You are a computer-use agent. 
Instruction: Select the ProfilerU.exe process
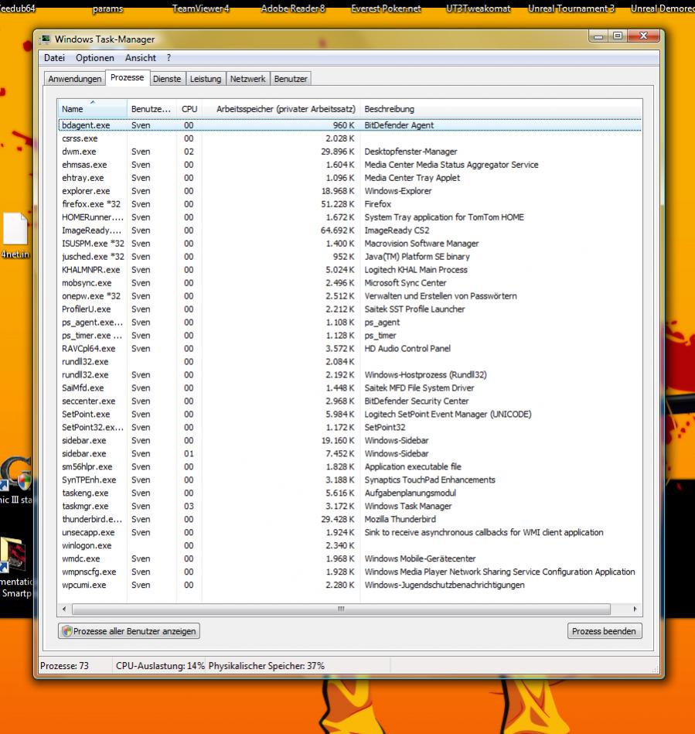(x=349, y=309)
